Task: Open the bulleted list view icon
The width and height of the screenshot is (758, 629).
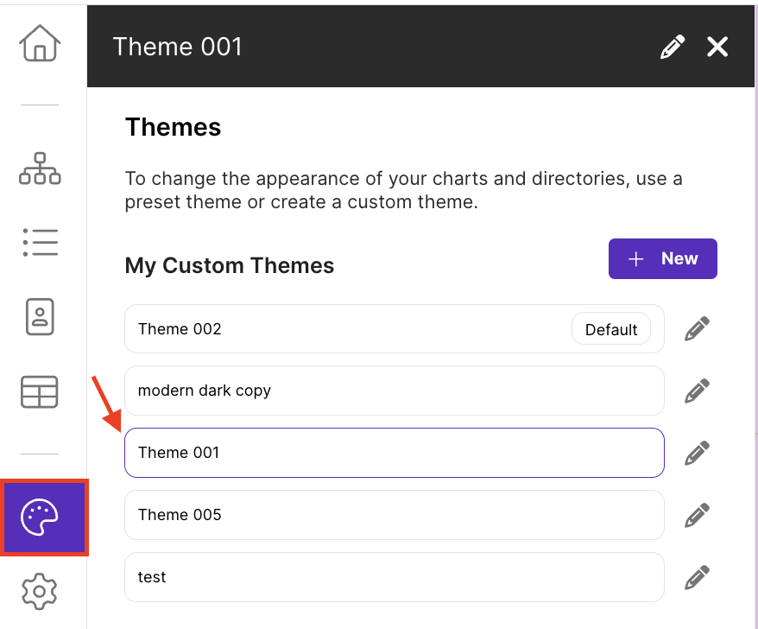Action: click(40, 243)
